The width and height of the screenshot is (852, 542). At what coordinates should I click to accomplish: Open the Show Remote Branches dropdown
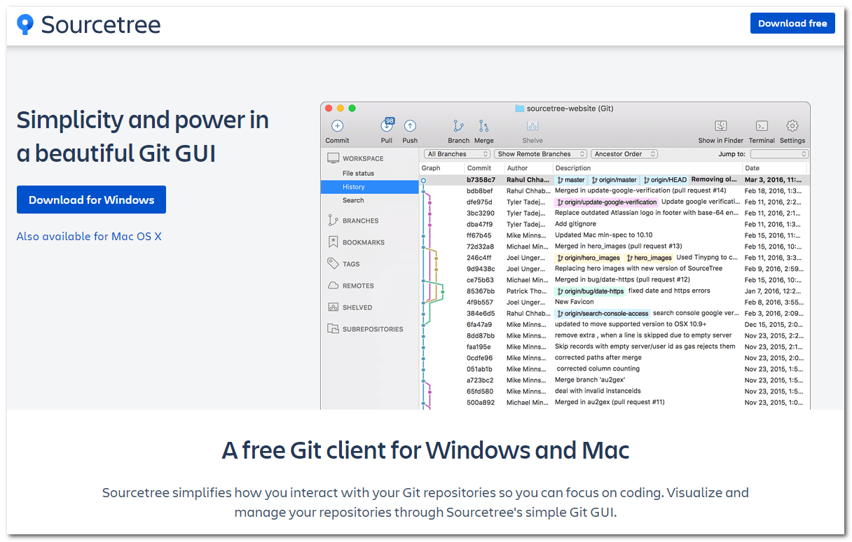[x=541, y=154]
